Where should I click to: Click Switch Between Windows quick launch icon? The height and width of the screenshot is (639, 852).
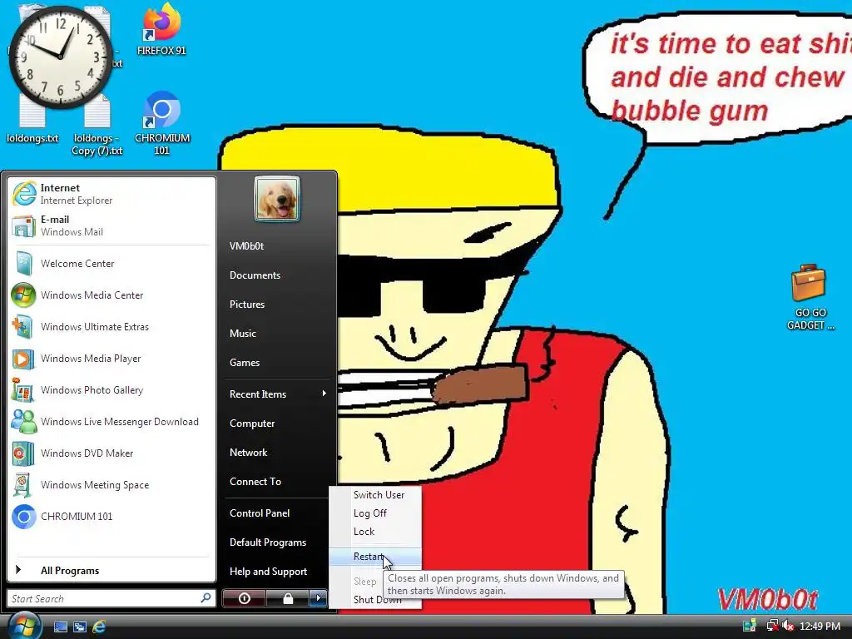[80, 627]
